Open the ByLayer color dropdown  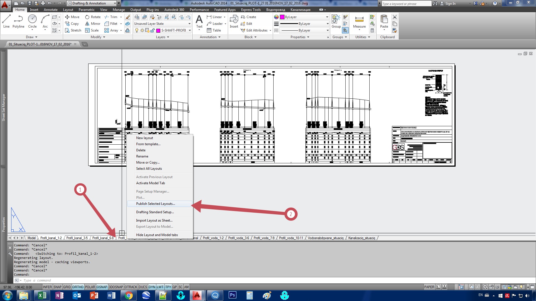coord(304,17)
